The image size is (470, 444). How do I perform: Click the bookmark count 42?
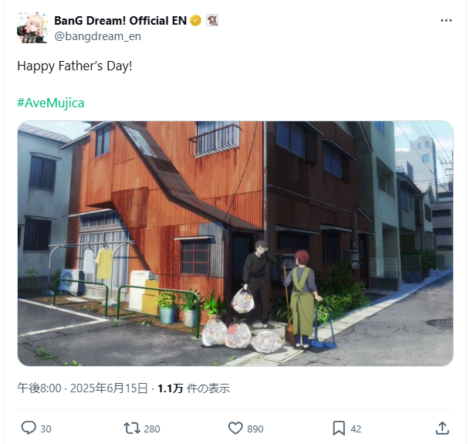pos(356,429)
